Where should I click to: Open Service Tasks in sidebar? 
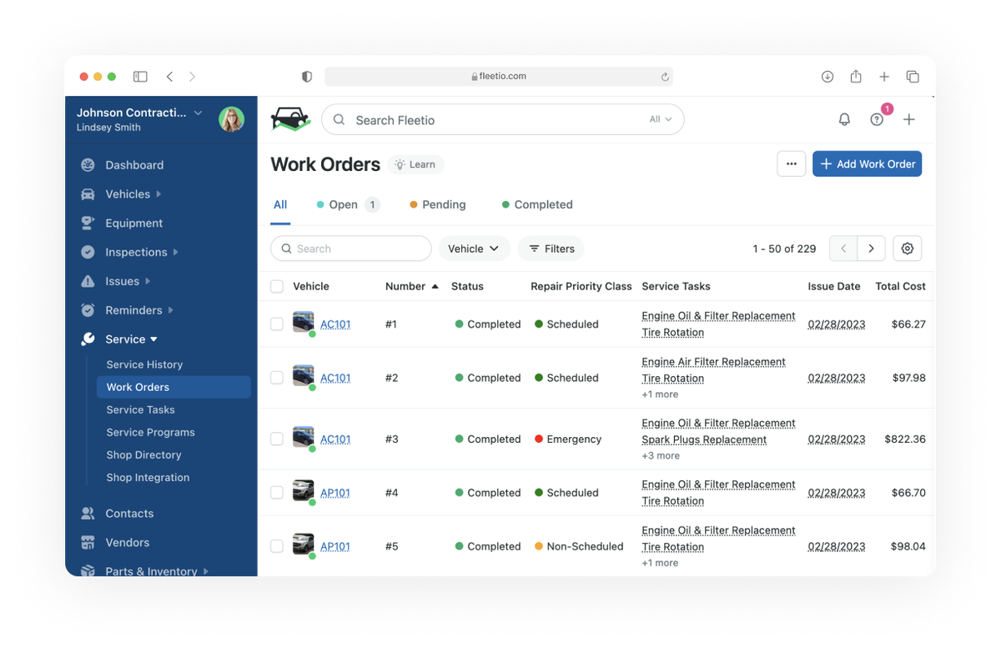pos(140,409)
